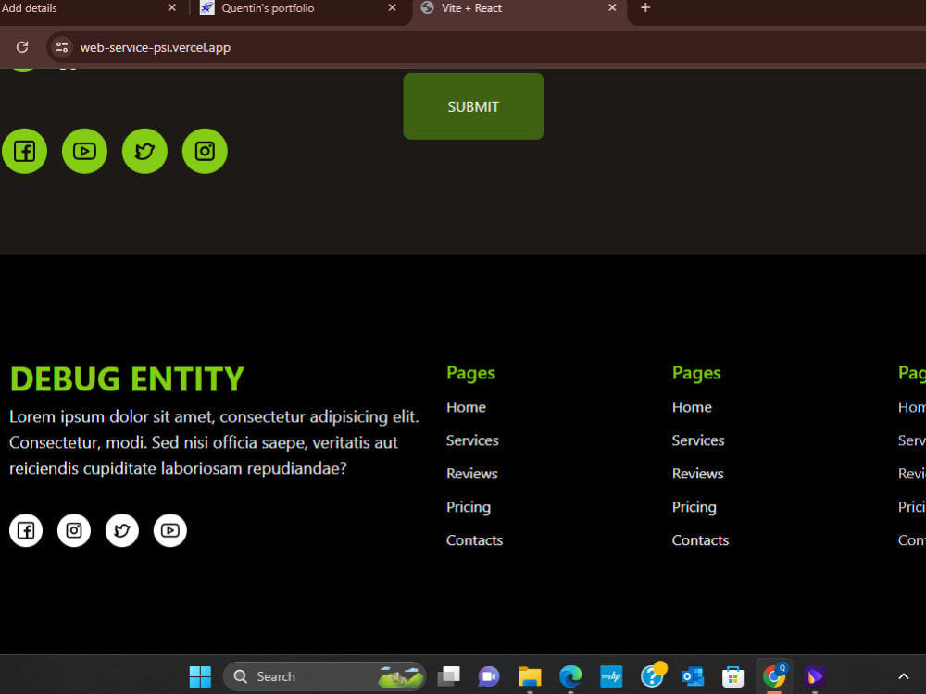
Task: Close the Add details tab
Action: (172, 7)
